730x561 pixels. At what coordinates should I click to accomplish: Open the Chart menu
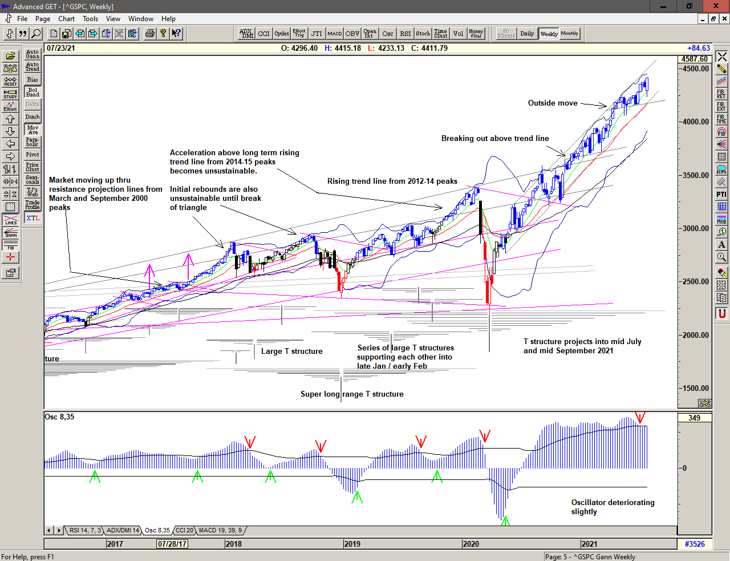66,19
